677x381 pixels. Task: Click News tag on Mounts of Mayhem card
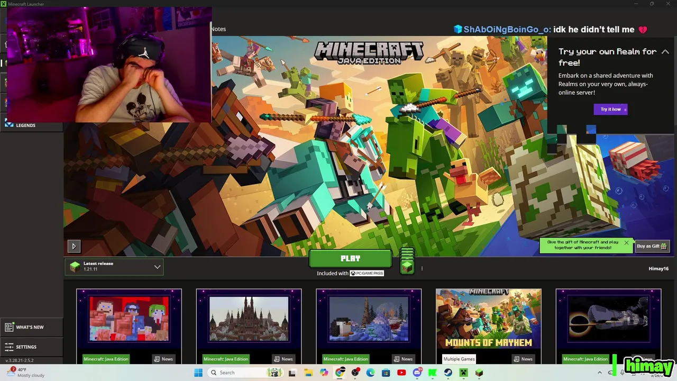(x=523, y=359)
